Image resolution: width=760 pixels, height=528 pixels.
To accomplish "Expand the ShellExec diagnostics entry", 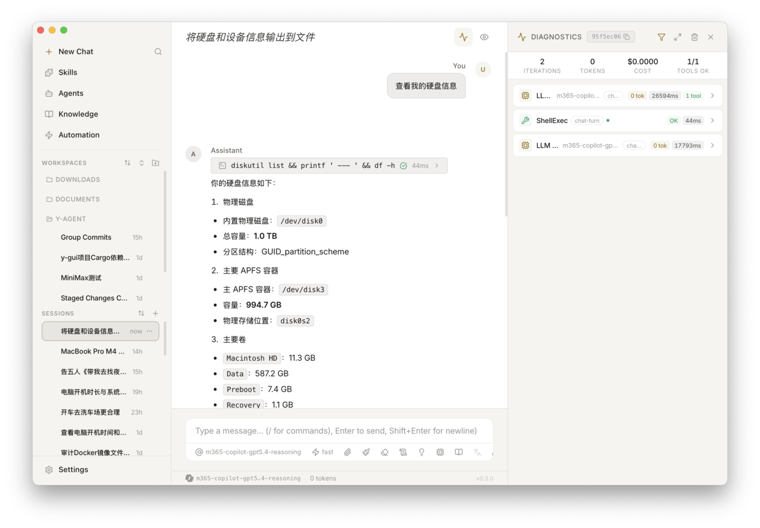I will point(617,120).
